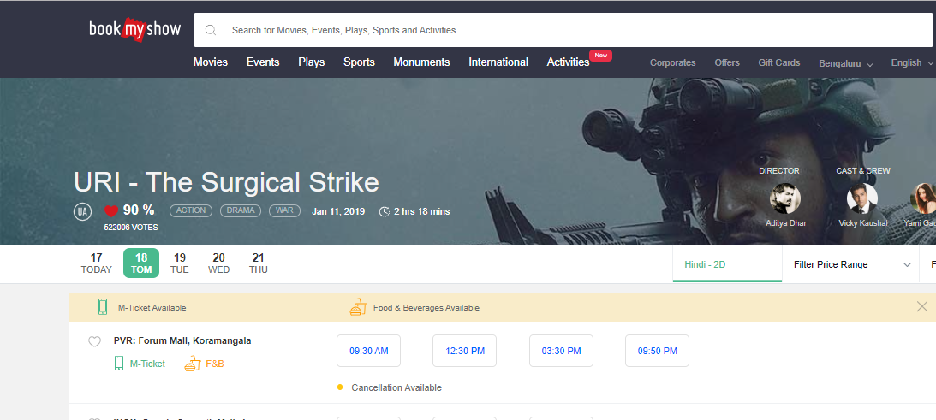Click the New badge on Activities
Image resolution: width=936 pixels, height=420 pixels.
(x=600, y=56)
